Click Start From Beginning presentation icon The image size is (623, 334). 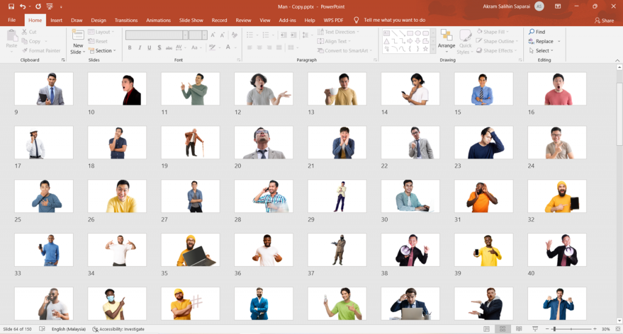(50, 6)
